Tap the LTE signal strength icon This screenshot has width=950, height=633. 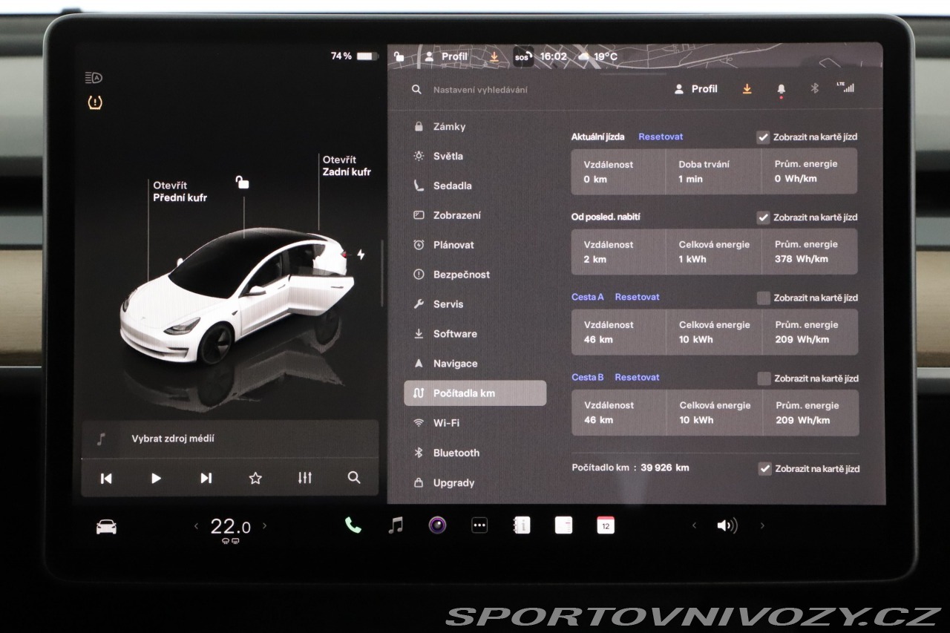coord(845,87)
